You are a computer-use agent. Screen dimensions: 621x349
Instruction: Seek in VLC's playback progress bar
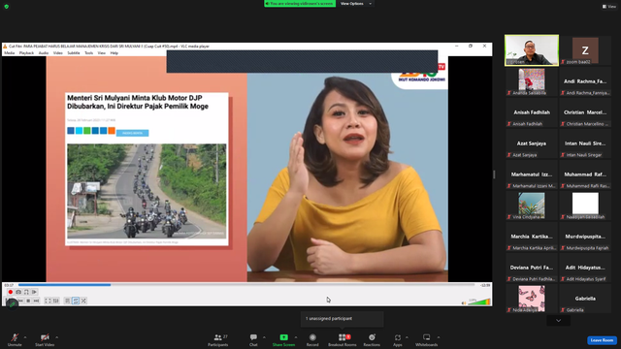246,285
